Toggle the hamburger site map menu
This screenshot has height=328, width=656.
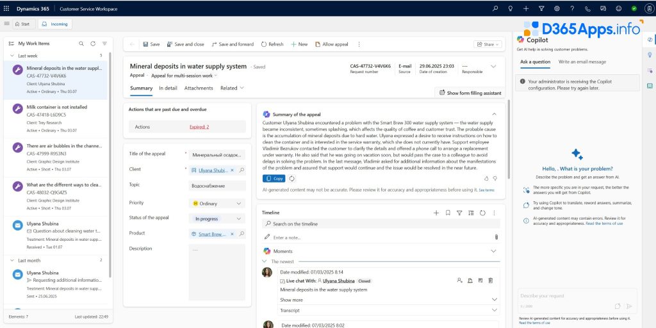click(x=6, y=24)
